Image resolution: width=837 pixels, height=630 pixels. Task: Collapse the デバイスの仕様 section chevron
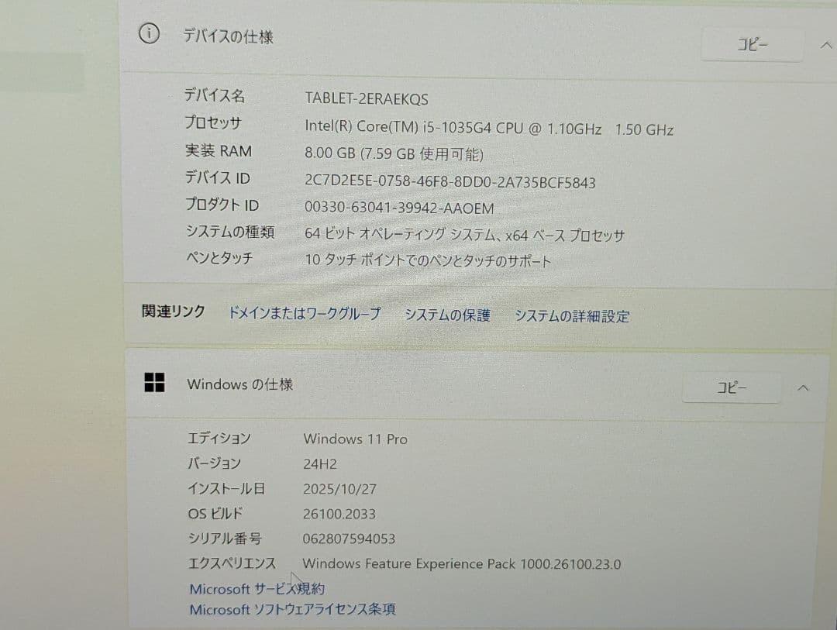[825, 46]
